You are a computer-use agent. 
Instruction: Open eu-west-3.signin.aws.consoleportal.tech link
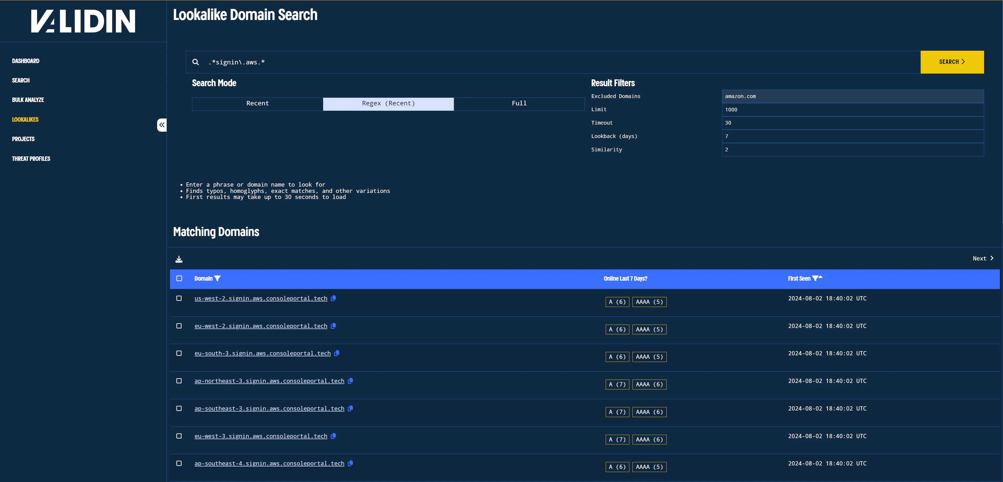click(261, 437)
